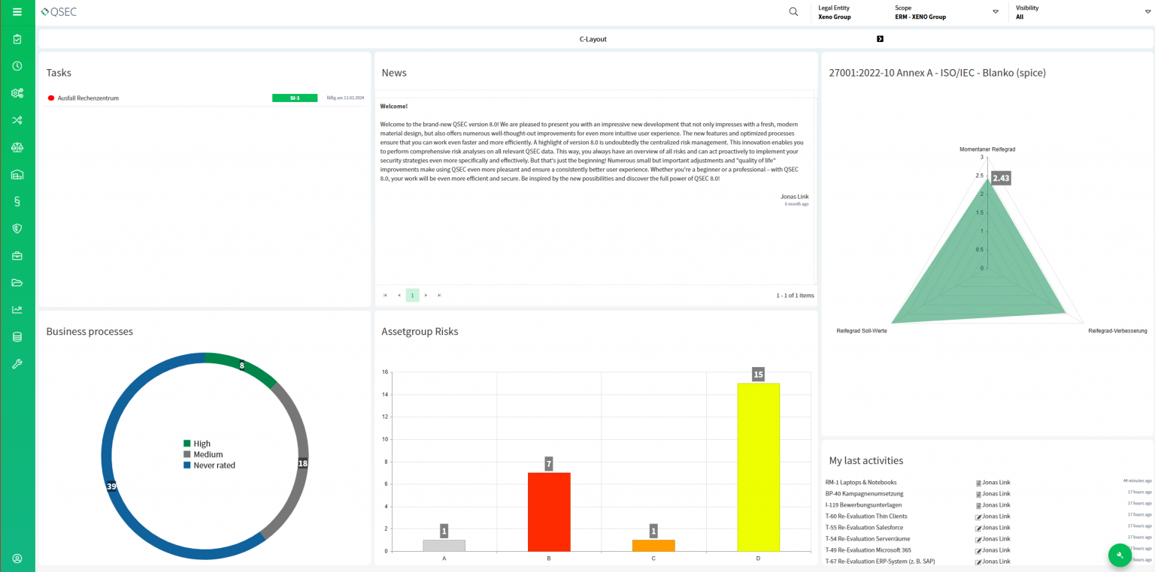
Task: Open the gears process-management icon
Action: tap(17, 93)
